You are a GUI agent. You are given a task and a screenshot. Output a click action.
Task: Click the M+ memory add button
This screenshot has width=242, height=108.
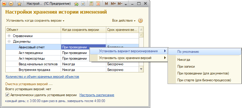coord(113,4)
